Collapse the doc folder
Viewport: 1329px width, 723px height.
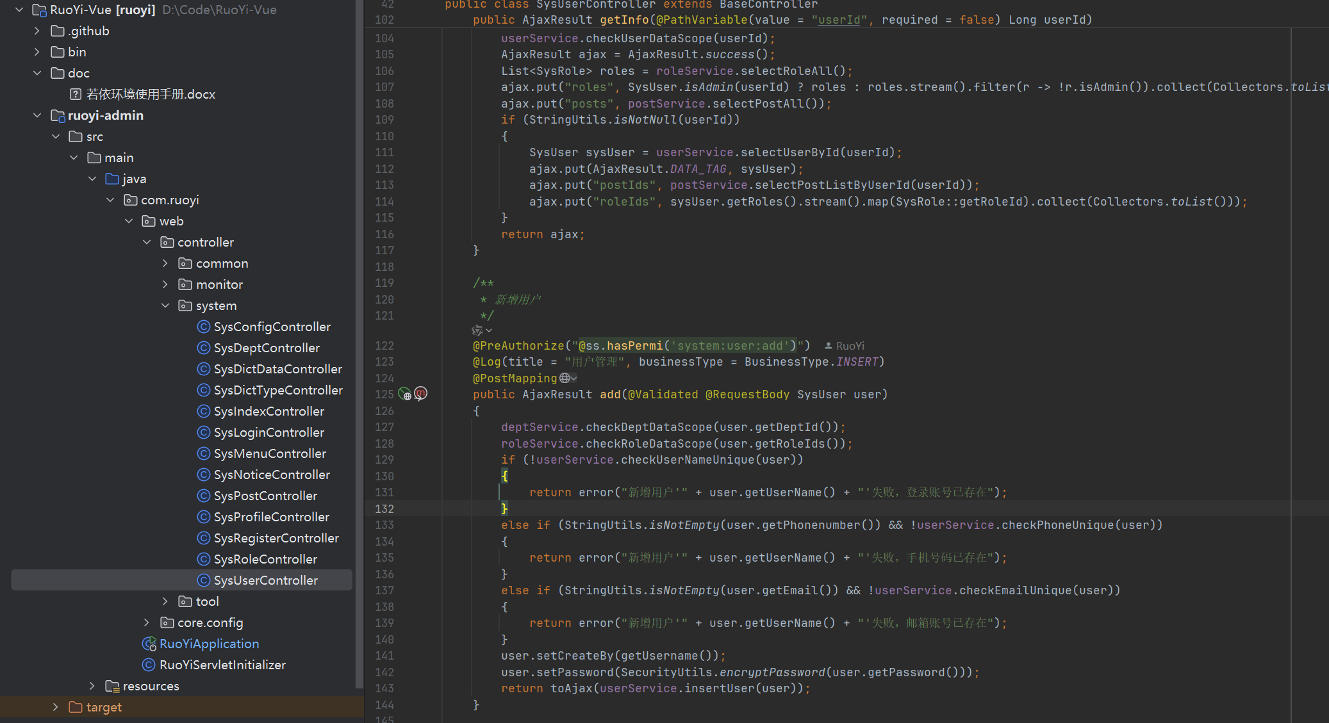tap(37, 73)
